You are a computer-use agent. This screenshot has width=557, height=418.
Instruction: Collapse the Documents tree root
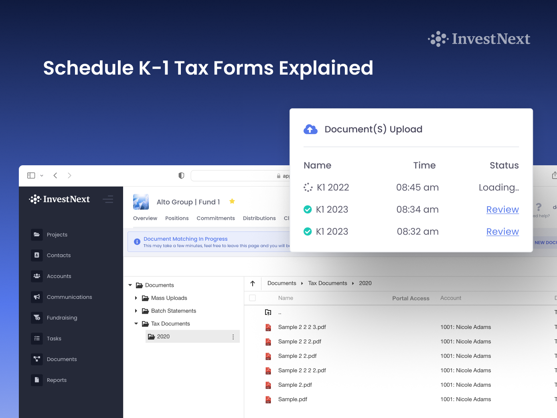(x=130, y=285)
